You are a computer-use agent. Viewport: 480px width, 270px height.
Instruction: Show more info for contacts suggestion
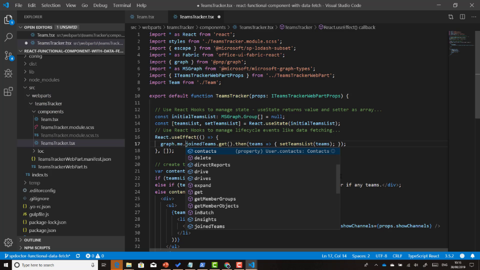point(333,151)
